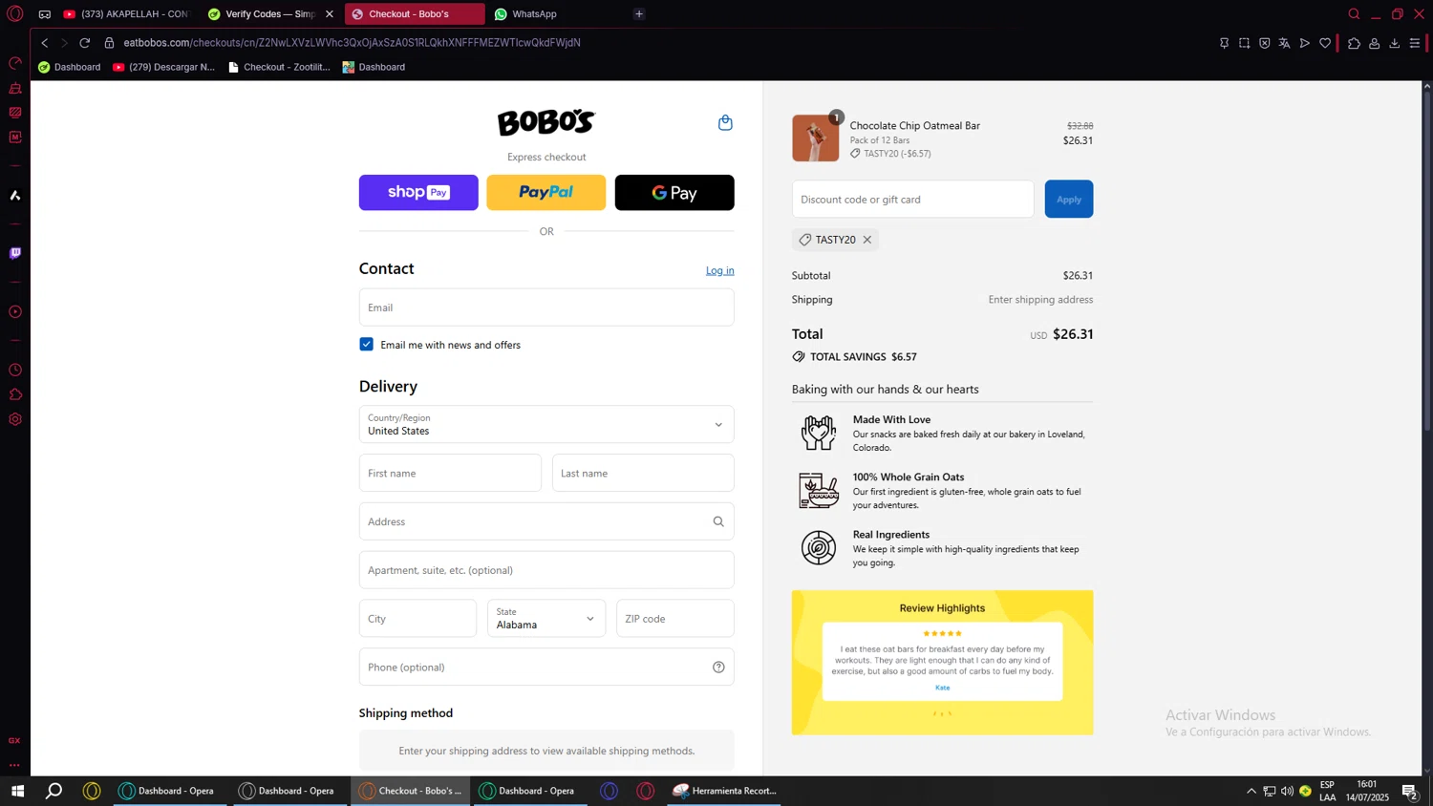1433x806 pixels.
Task: Reload the checkout page
Action: pos(85,43)
